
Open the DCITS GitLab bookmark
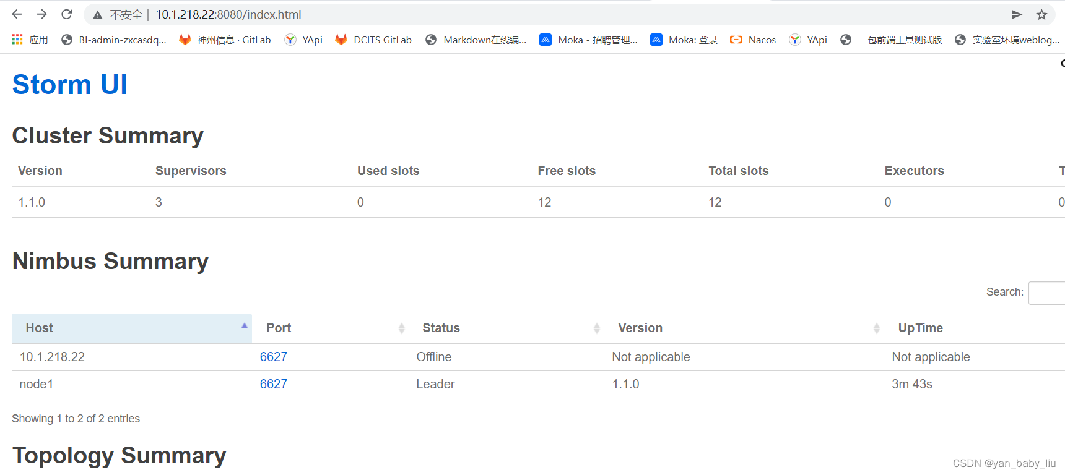pyautogui.click(x=373, y=40)
